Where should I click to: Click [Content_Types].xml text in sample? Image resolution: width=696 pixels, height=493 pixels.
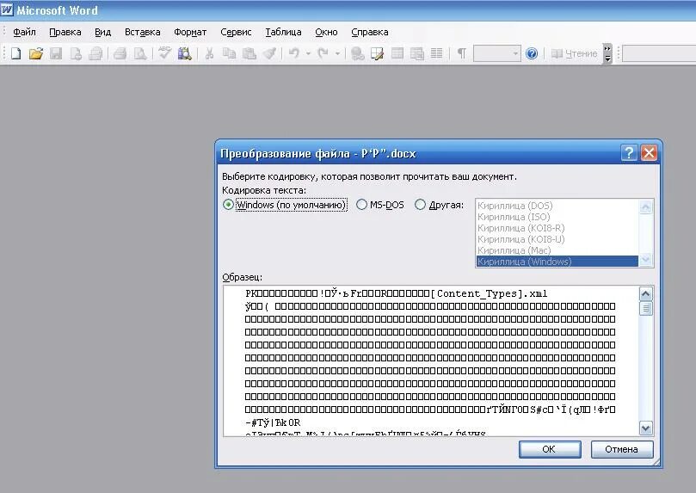(489, 293)
